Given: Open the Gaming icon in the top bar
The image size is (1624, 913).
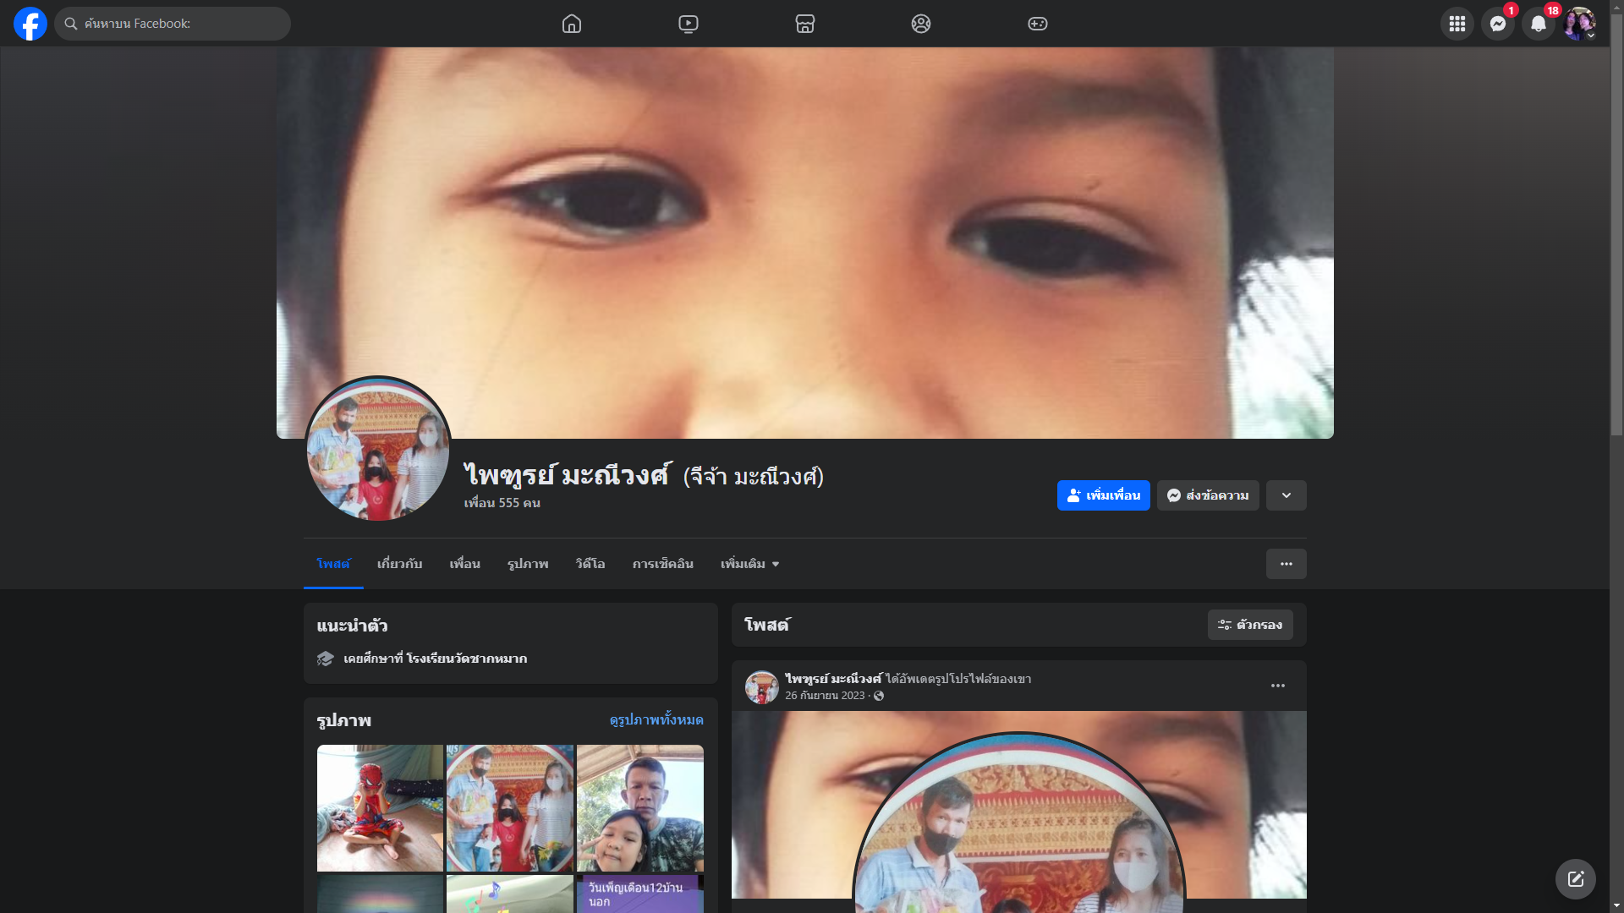Looking at the screenshot, I should (1038, 24).
